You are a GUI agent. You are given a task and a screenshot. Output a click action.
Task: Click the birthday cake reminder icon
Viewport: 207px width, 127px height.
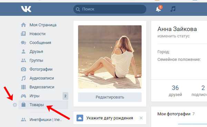click(80, 118)
